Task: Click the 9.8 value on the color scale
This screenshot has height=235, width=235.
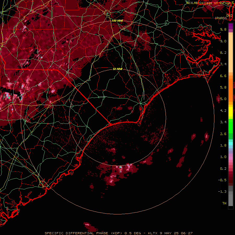Action: point(223,29)
